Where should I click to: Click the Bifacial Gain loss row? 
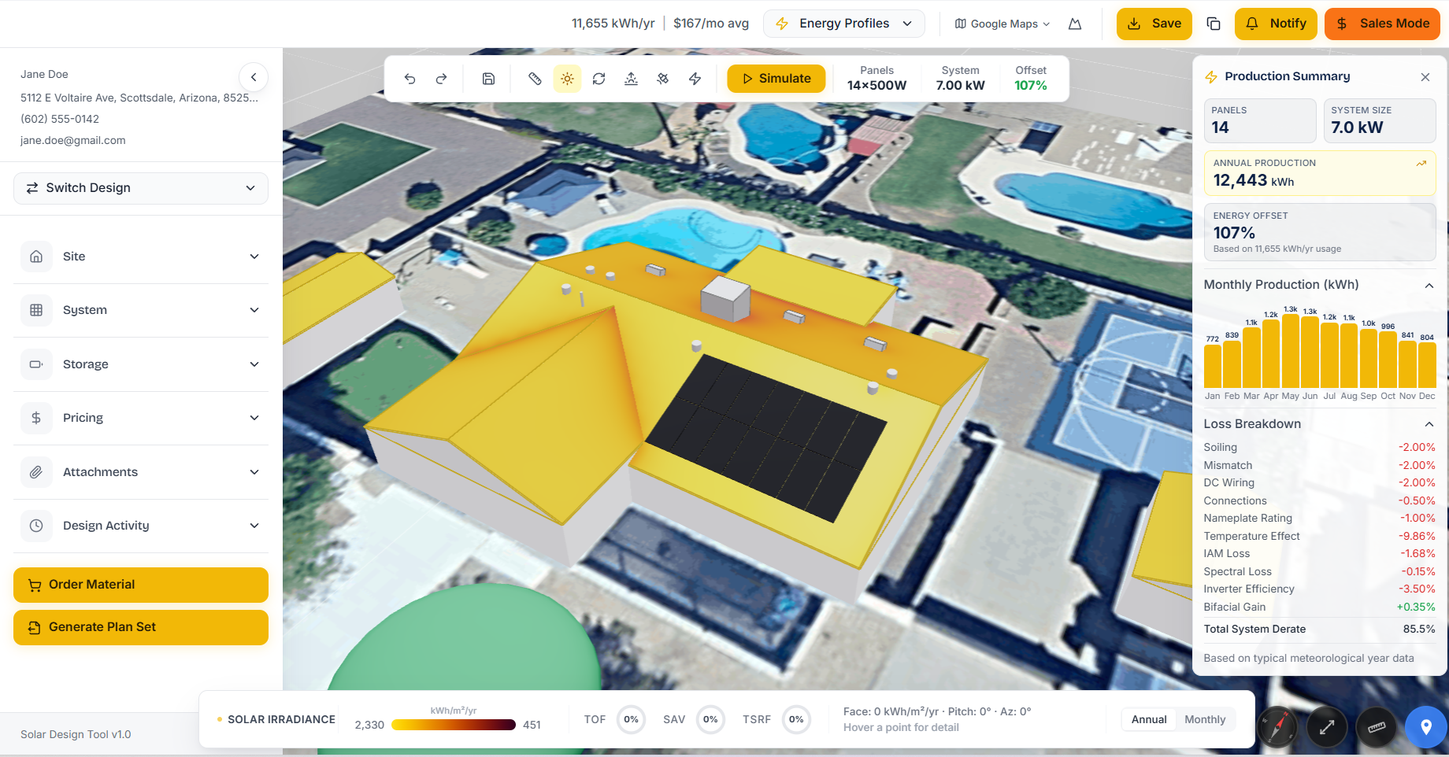(x=1319, y=607)
